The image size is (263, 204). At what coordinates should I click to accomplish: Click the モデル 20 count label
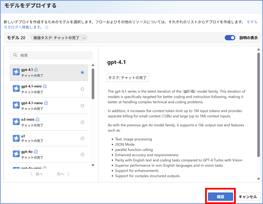[x=16, y=38]
